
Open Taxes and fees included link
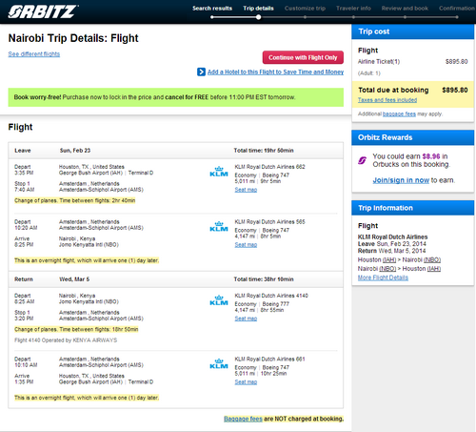coord(387,100)
